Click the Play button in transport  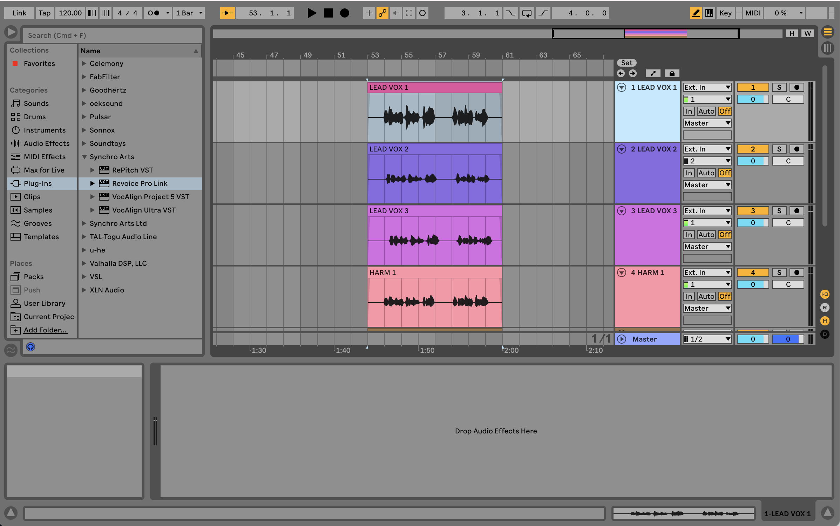pyautogui.click(x=311, y=13)
